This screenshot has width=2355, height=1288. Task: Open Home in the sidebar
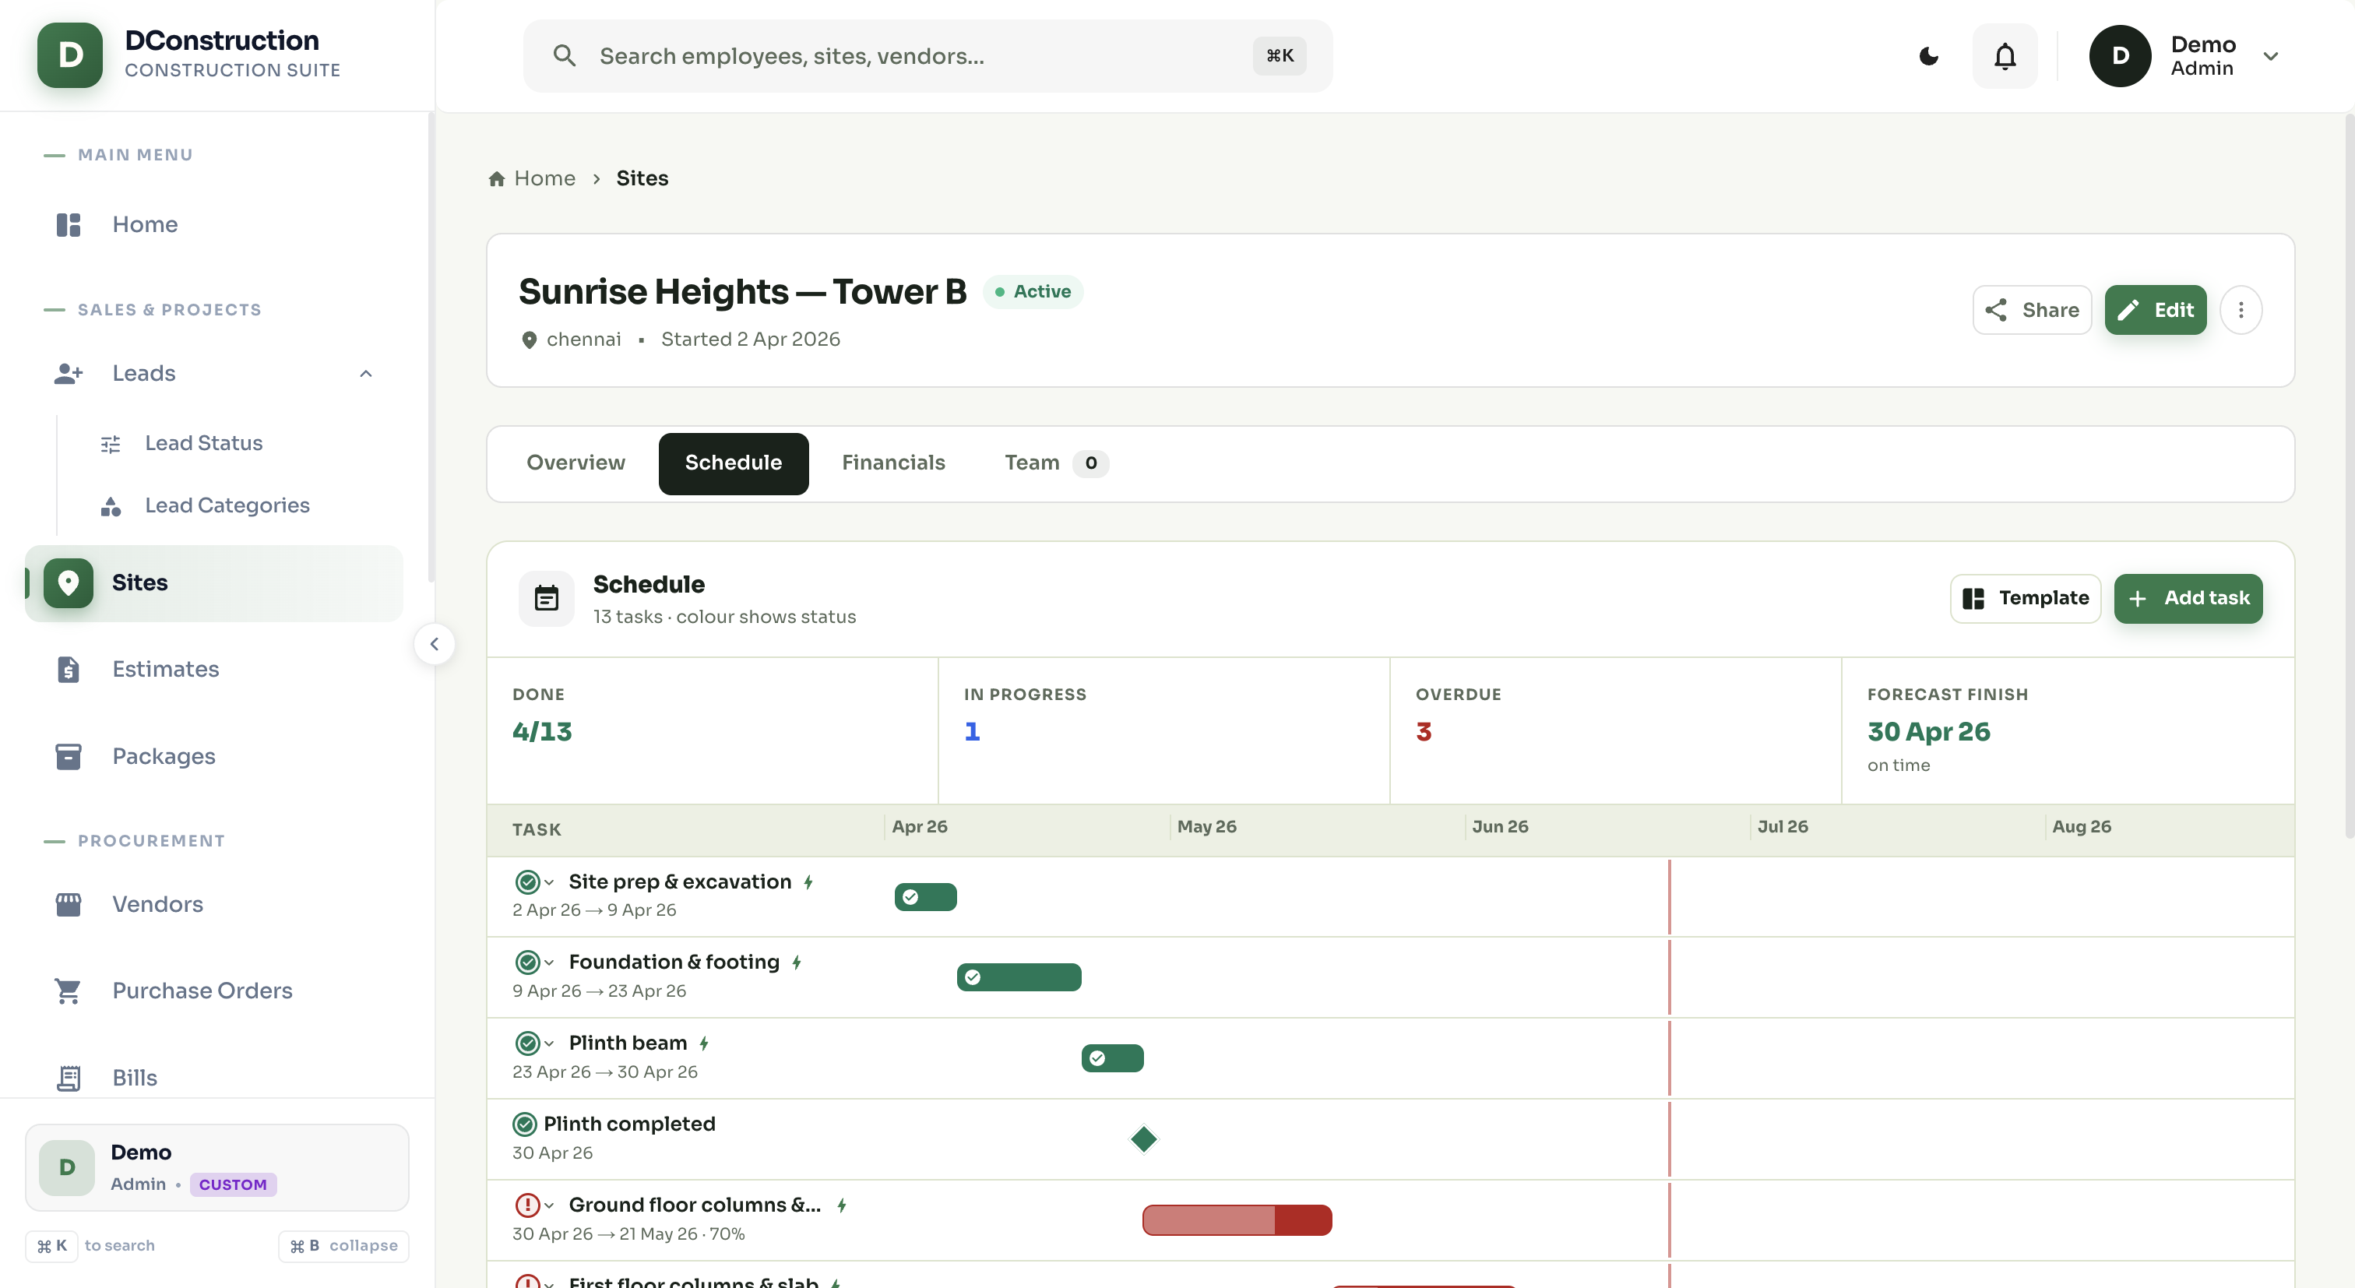pos(214,225)
